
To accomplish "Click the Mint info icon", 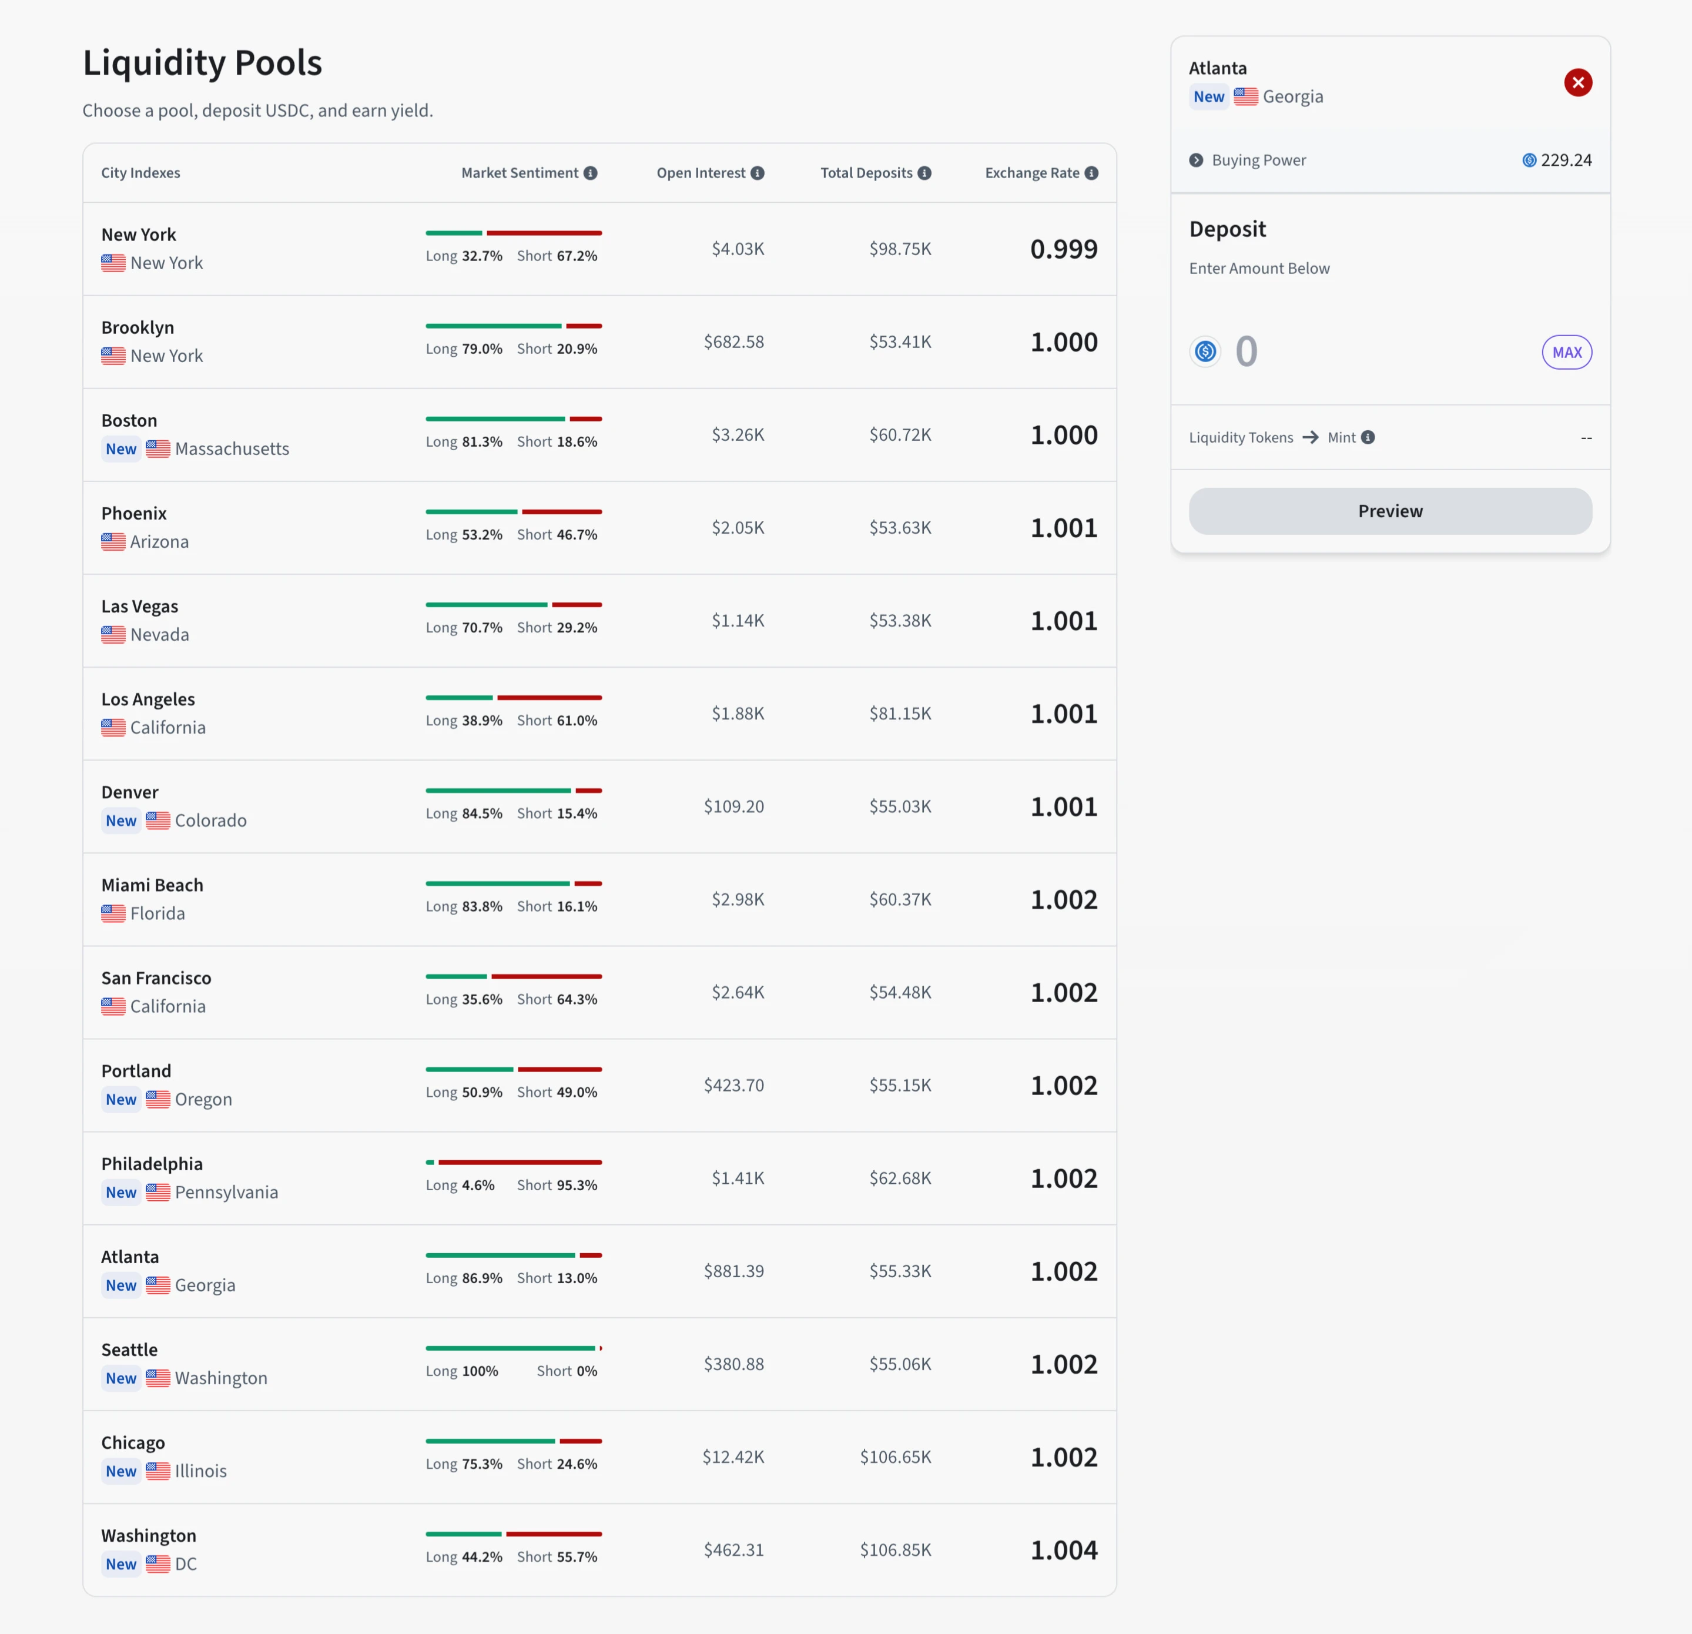I will tap(1368, 438).
